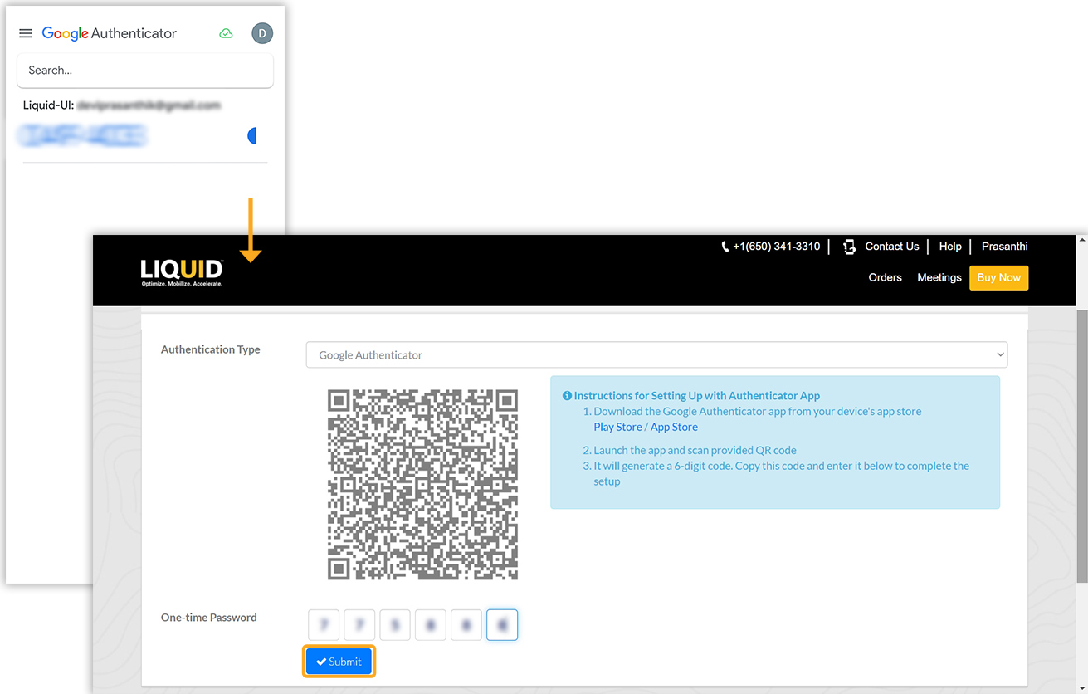Select the Liquid-UI account entry

(x=122, y=105)
